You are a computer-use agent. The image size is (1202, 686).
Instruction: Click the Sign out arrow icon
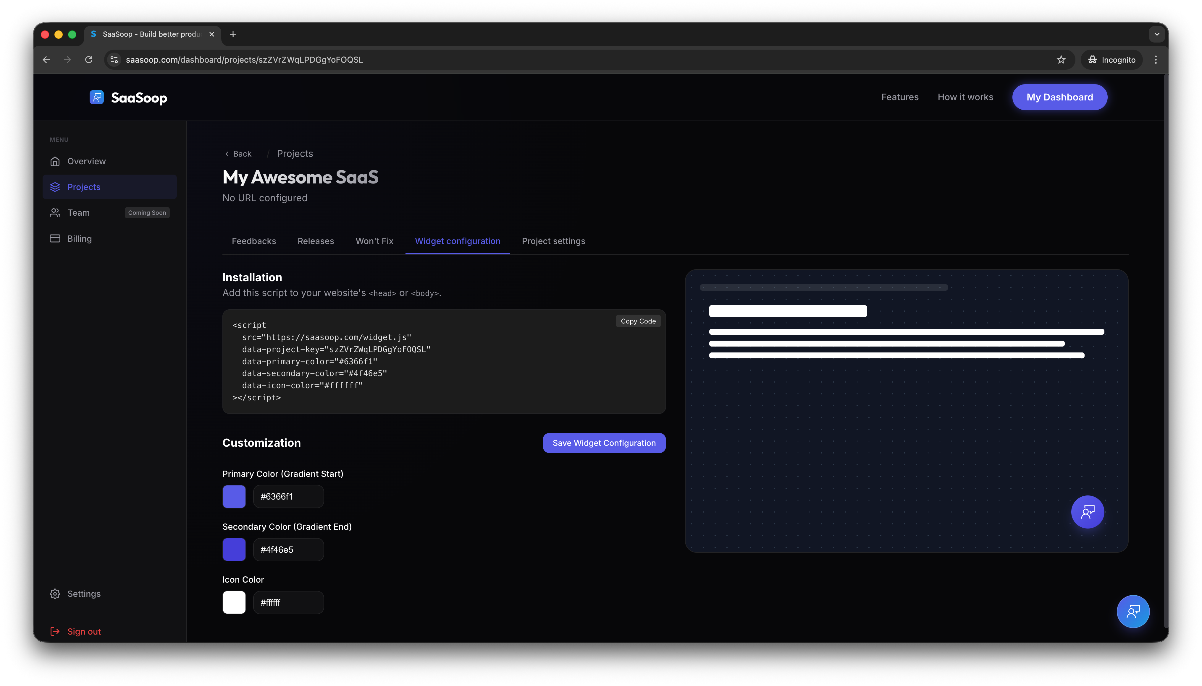(x=55, y=631)
